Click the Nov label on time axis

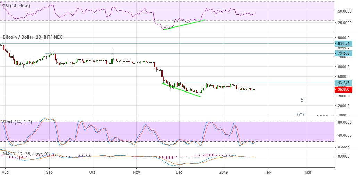click(136, 172)
